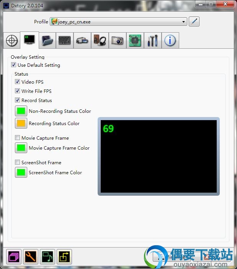Click the black overlay preview screen
The image size is (237, 269).
(159, 156)
